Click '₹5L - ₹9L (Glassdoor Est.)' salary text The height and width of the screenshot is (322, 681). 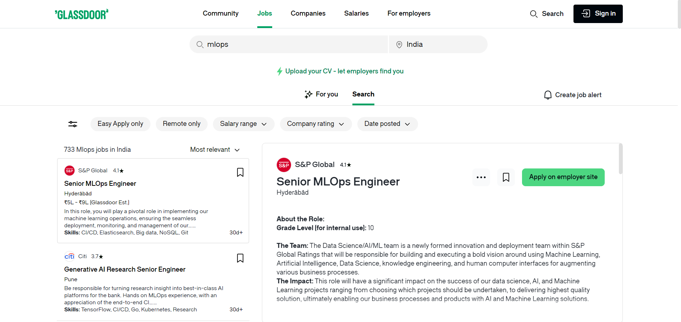click(97, 202)
